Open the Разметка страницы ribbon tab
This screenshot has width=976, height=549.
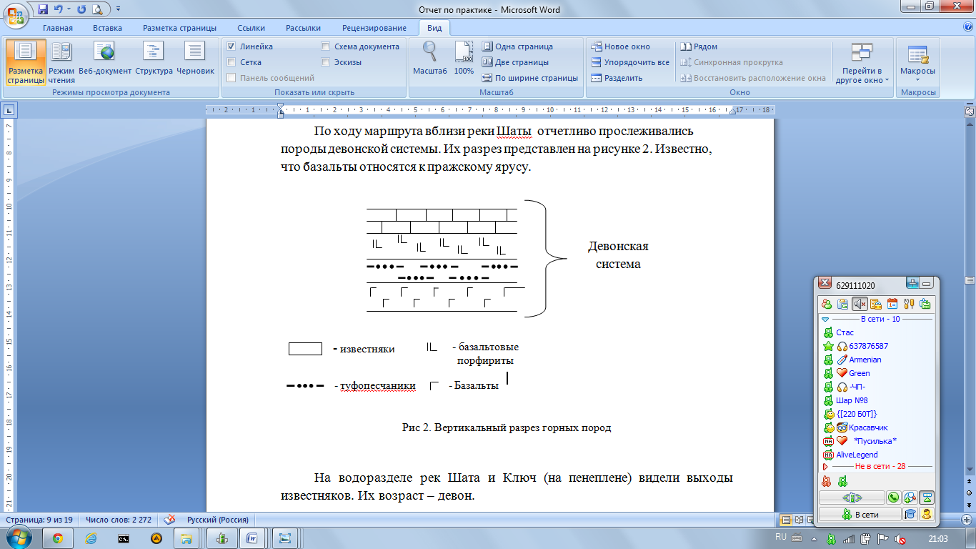(x=179, y=28)
